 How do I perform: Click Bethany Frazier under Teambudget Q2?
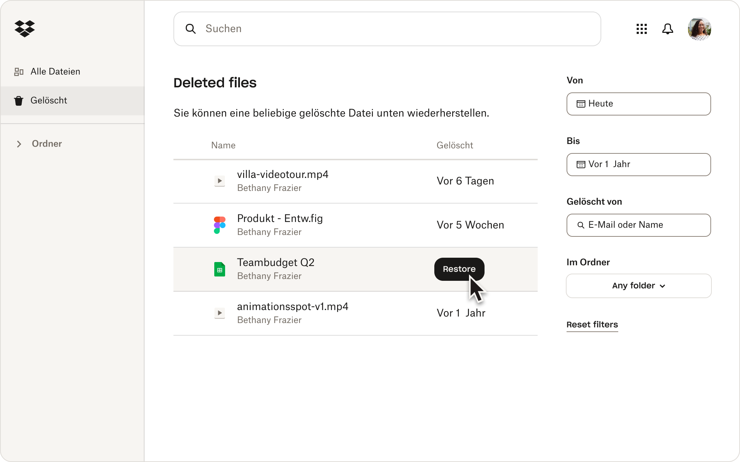click(x=269, y=276)
